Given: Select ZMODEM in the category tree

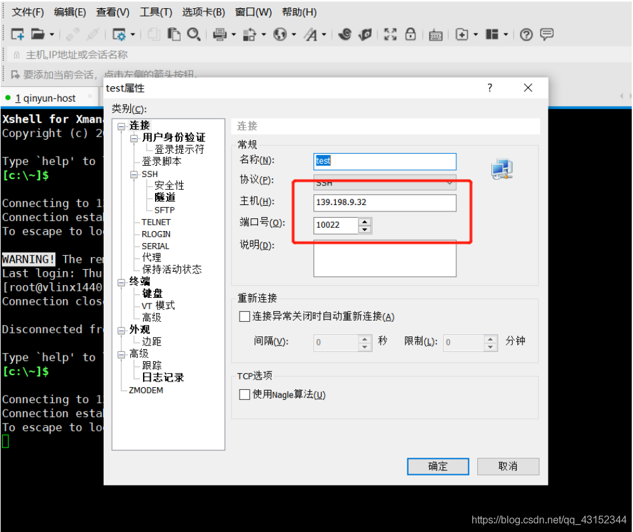Looking at the screenshot, I should click(x=146, y=390).
